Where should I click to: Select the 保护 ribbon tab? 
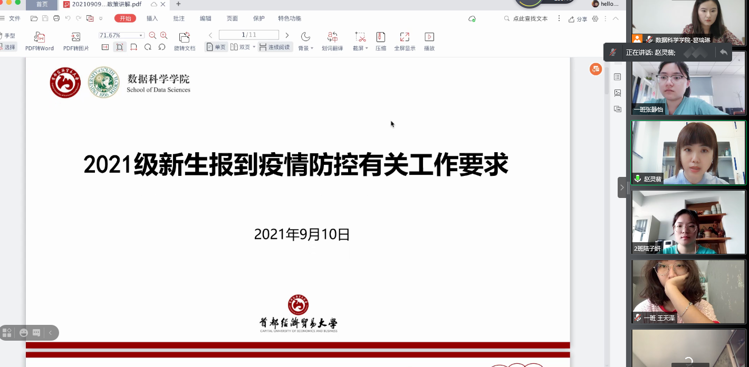click(258, 18)
